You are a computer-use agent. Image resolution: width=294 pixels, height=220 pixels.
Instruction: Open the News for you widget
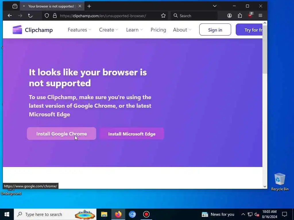218,214
